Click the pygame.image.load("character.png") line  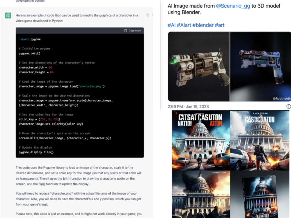point(62,86)
